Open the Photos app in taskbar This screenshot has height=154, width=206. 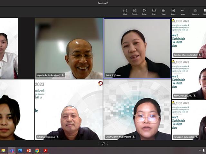tap(20, 150)
